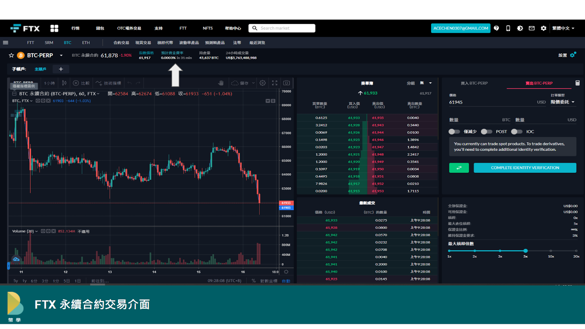Click COMPLETE IDENTITY VERIFICATION button
Image resolution: width=585 pixels, height=329 pixels.
[525, 168]
